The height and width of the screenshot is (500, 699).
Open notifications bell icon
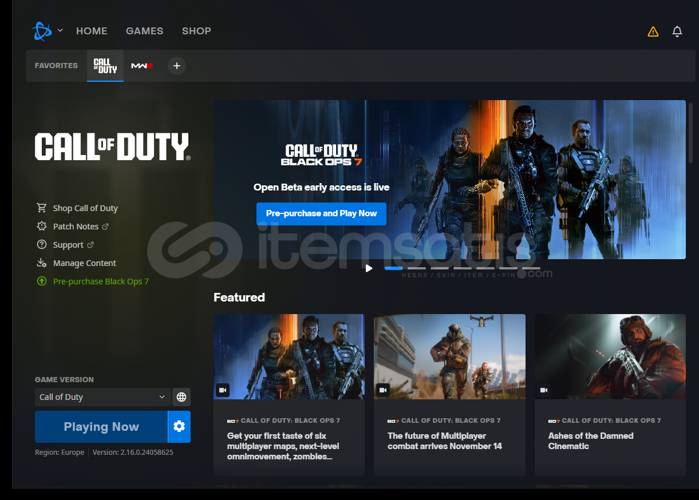pos(677,31)
